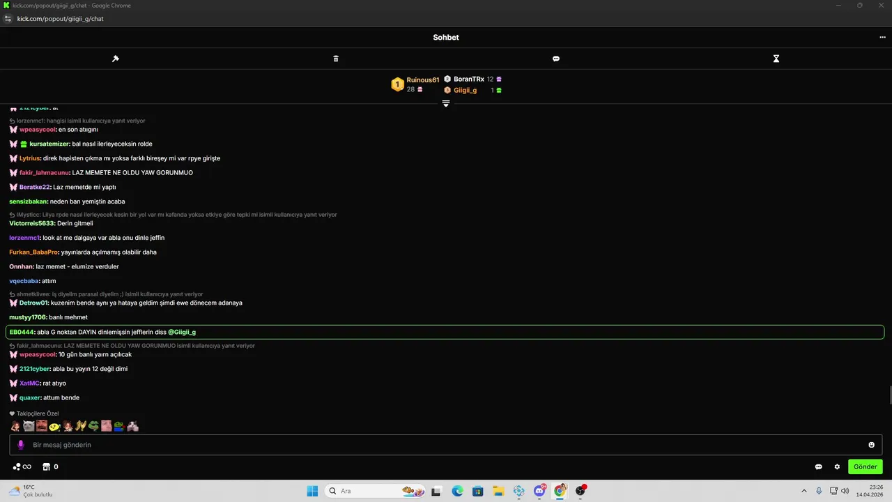Viewport: 892px width, 502px height.
Task: Click the hourglass timeout icon
Action: click(776, 59)
